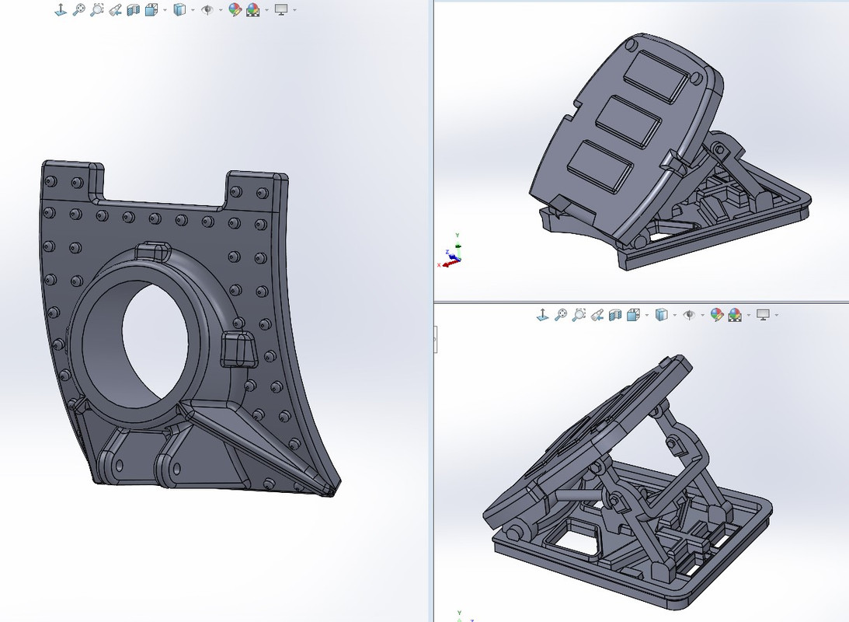Open Edit Appearance in lower-right viewport toolbar
This screenshot has width=849, height=622.
click(716, 315)
